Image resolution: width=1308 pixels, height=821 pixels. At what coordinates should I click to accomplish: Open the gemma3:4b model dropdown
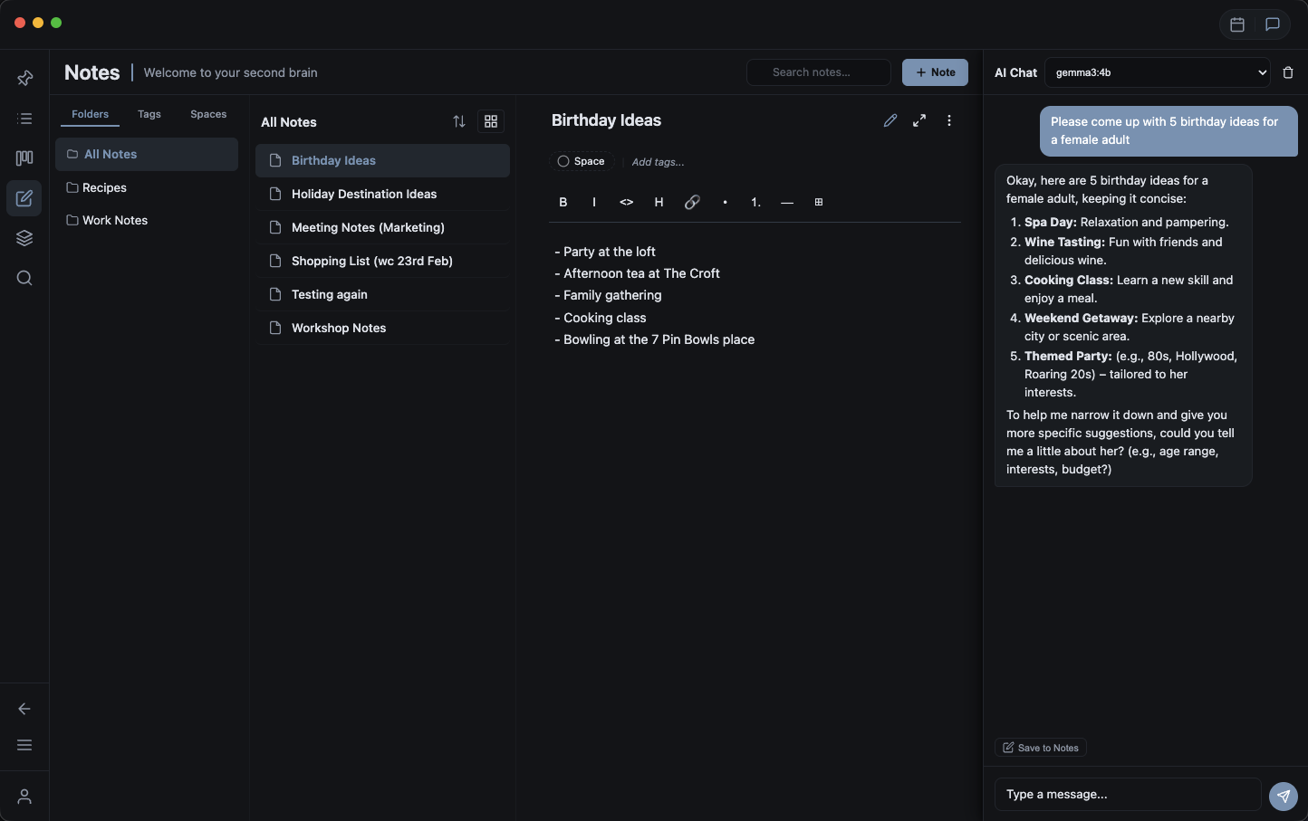(1157, 72)
